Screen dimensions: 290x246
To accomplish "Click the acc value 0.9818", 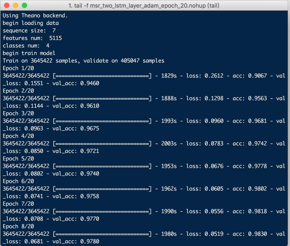I will tap(257, 211).
